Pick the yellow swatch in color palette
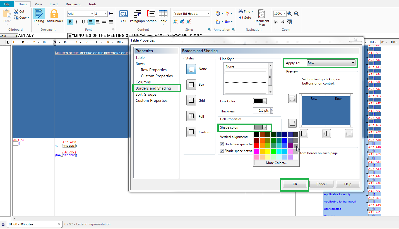Screen dimensions: 399x229 tap(268, 151)
